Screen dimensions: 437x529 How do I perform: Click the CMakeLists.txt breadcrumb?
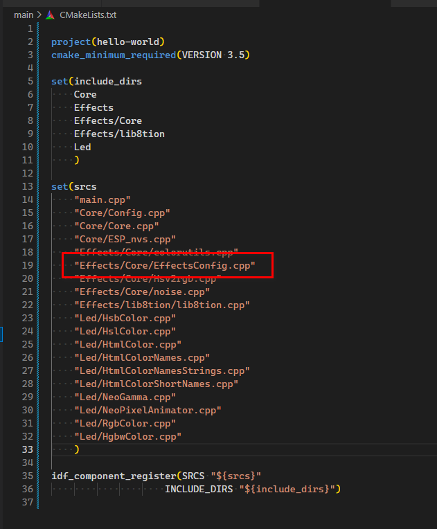(88, 15)
